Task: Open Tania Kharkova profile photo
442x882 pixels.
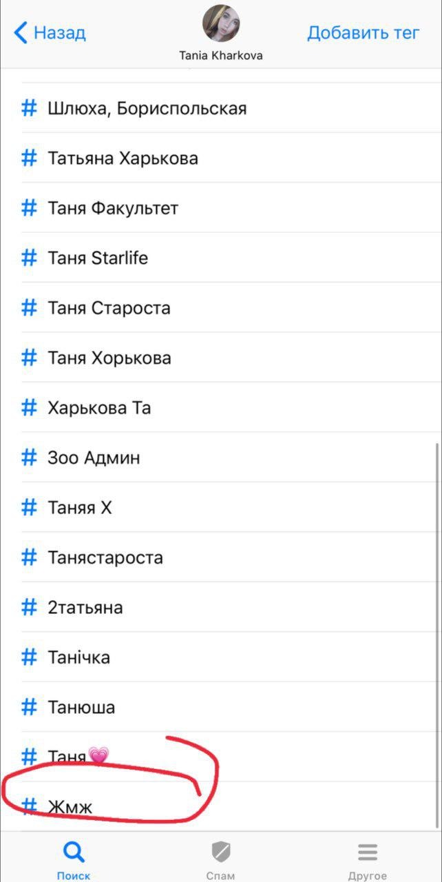Action: tap(221, 24)
